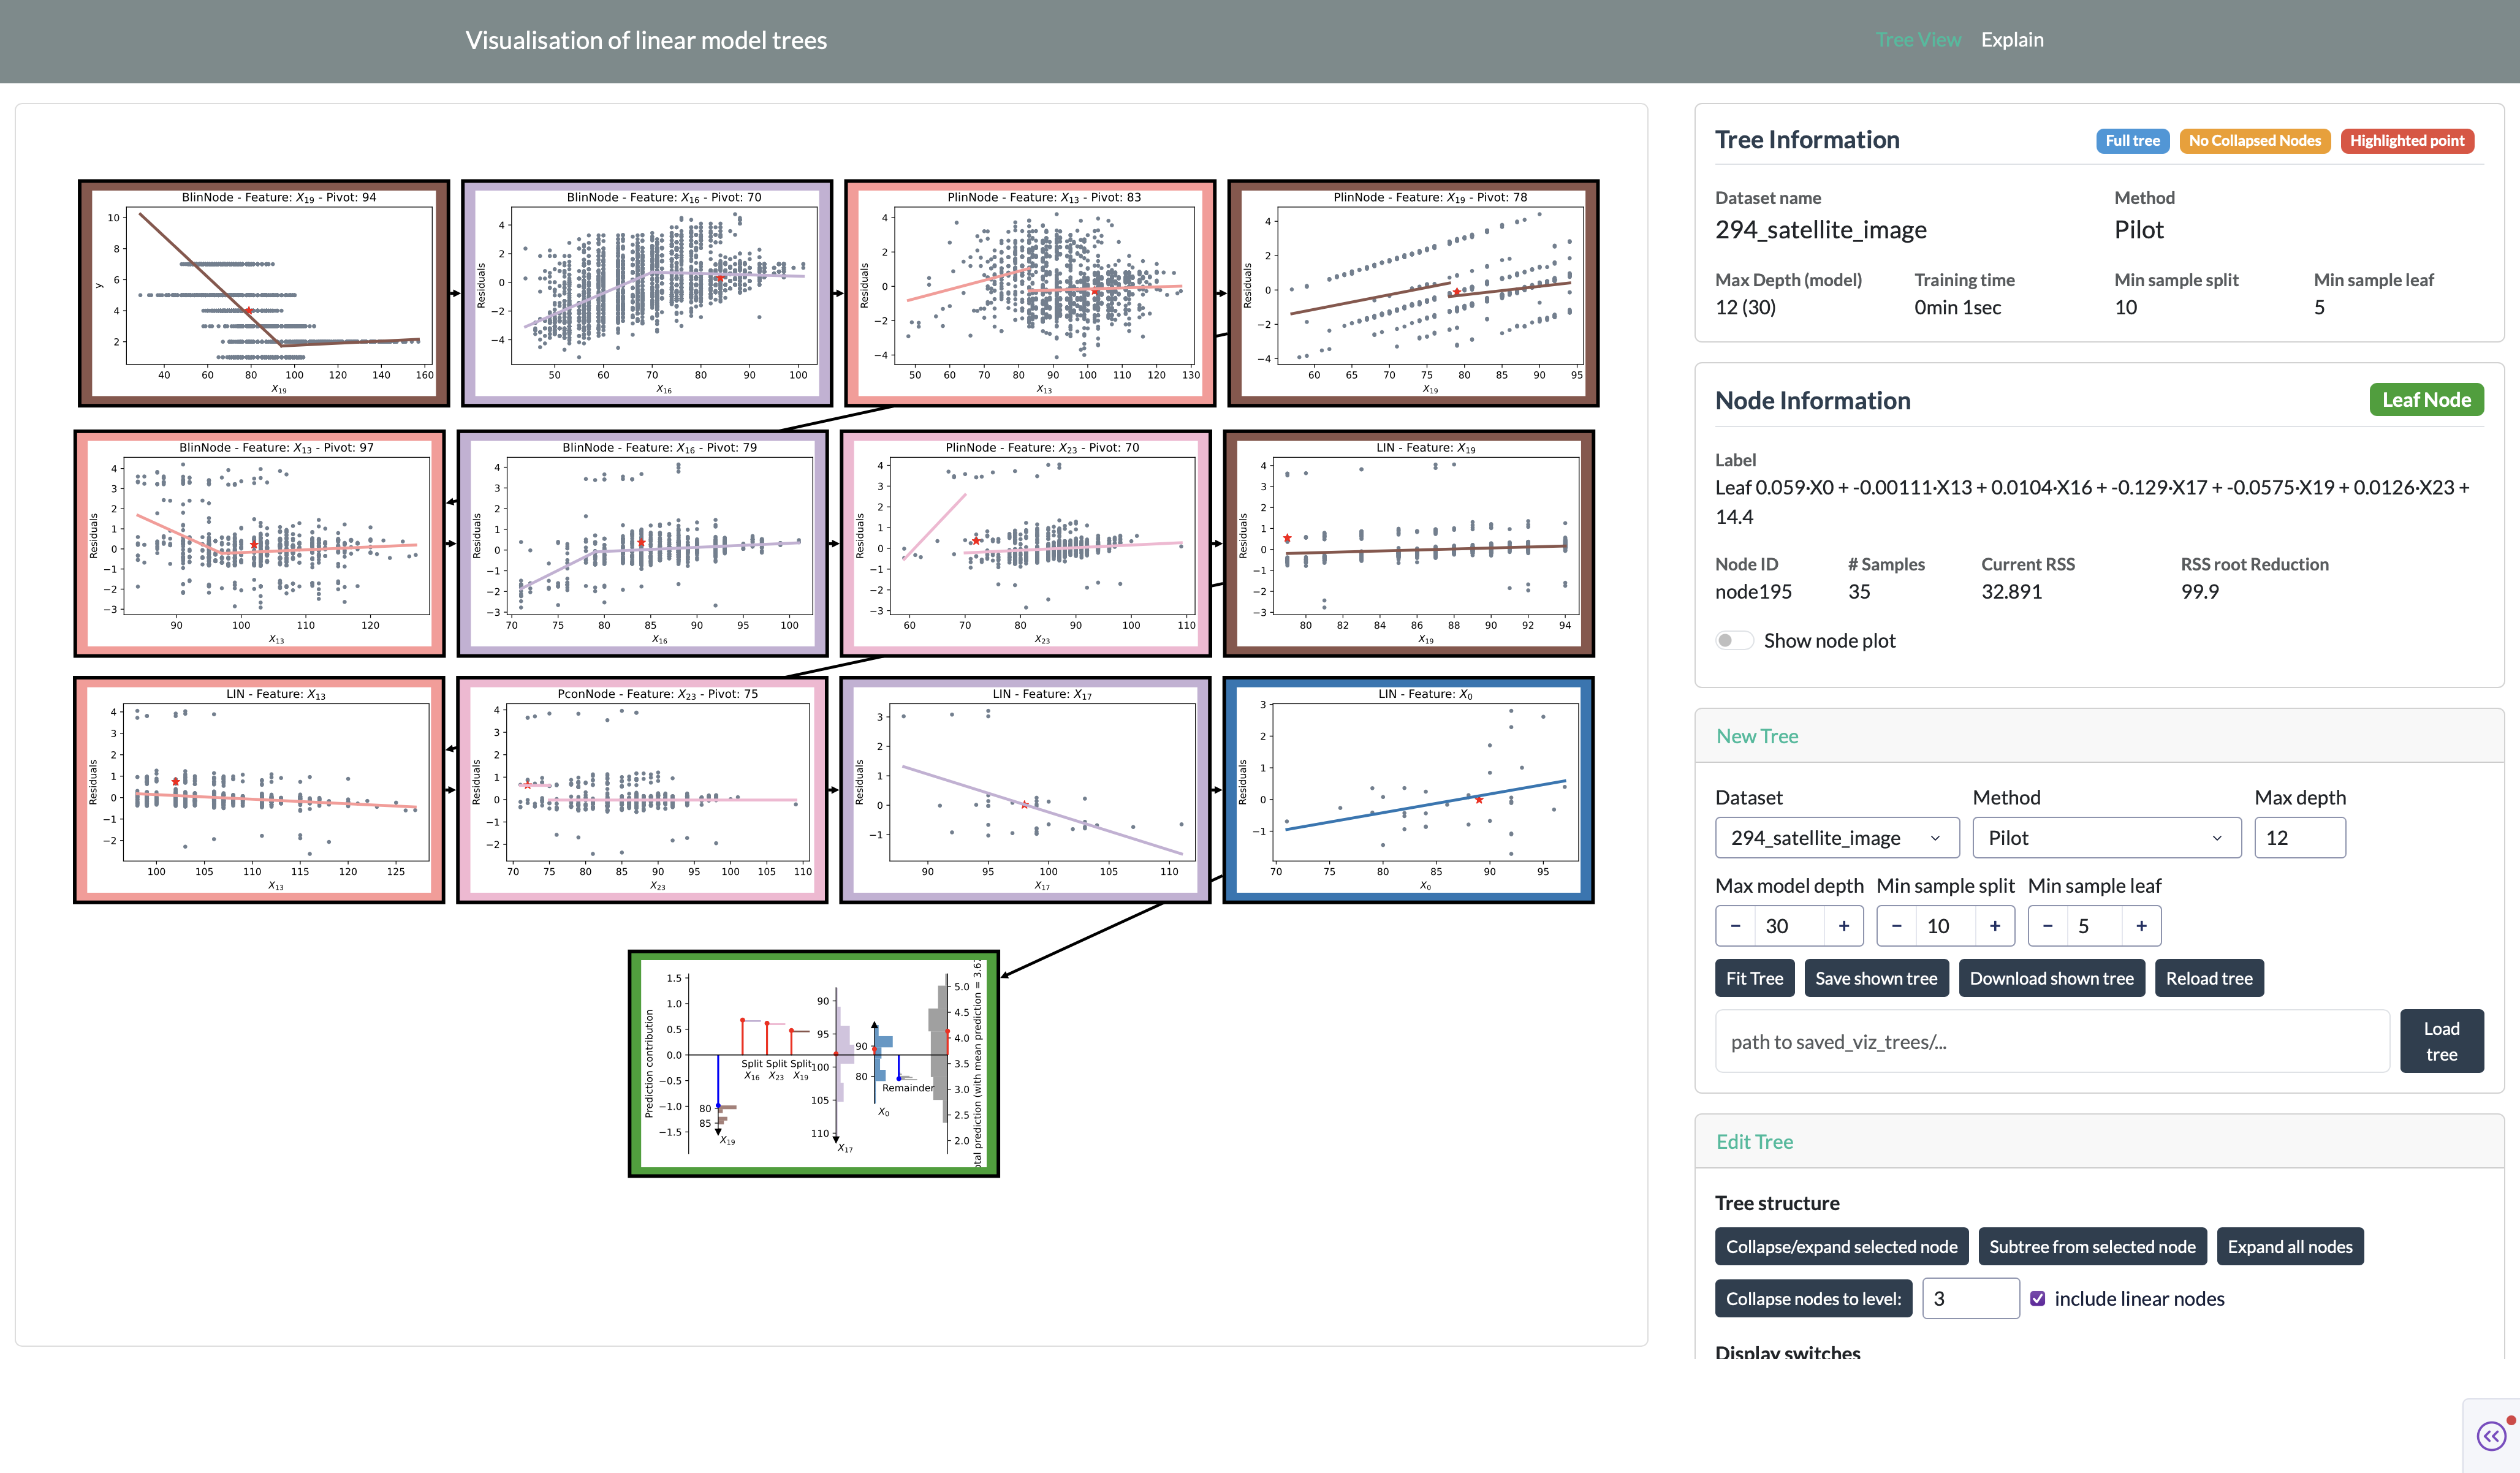This screenshot has height=1473, width=2520.
Task: Click Subtree from selected node button
Action: [2092, 1246]
